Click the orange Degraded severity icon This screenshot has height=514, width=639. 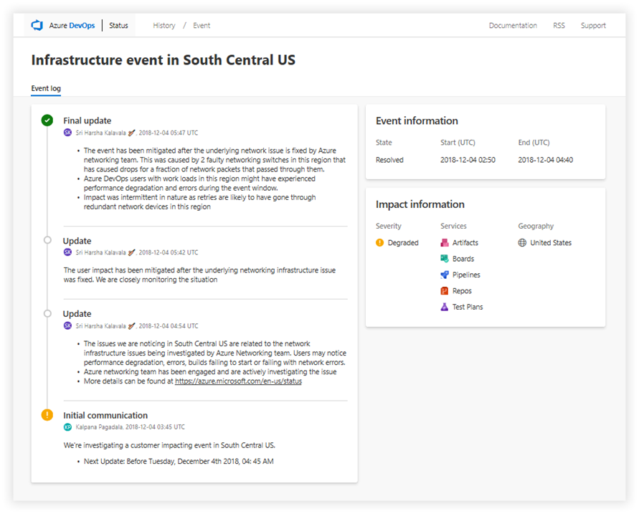[x=380, y=243]
